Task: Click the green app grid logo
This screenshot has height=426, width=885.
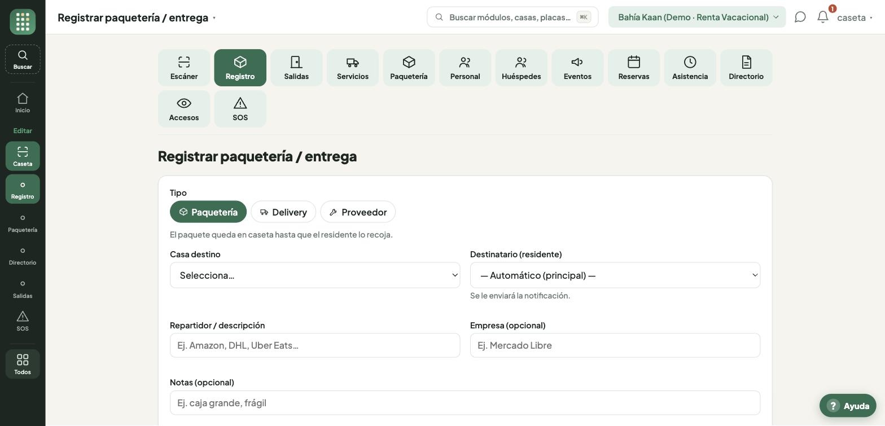Action: click(x=23, y=22)
